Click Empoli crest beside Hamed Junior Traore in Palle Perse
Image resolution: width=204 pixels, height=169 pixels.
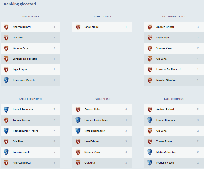(78, 120)
